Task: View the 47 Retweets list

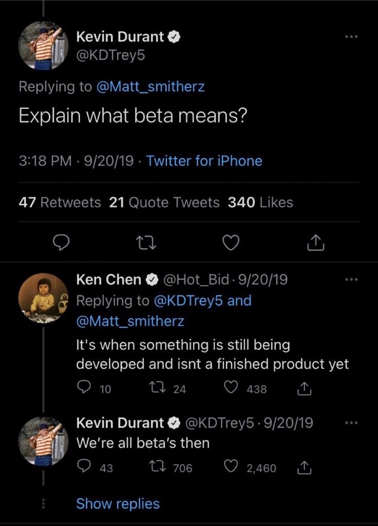Action: [60, 203]
